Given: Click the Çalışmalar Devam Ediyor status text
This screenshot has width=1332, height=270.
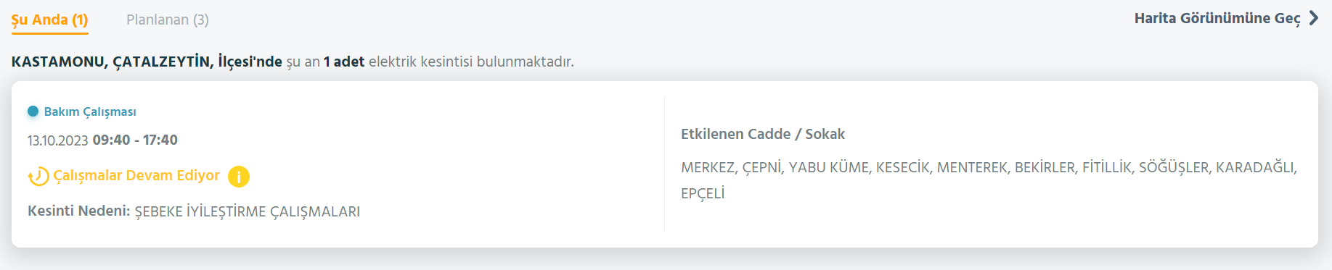Looking at the screenshot, I should point(136,176).
